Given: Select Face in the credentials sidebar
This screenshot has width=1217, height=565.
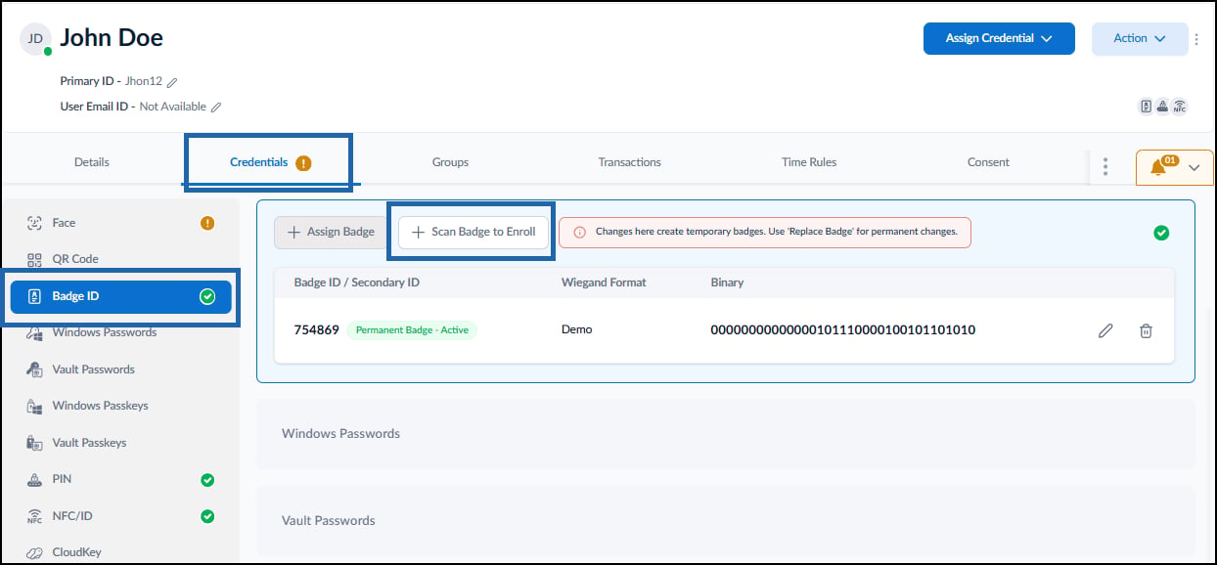Looking at the screenshot, I should (x=120, y=223).
